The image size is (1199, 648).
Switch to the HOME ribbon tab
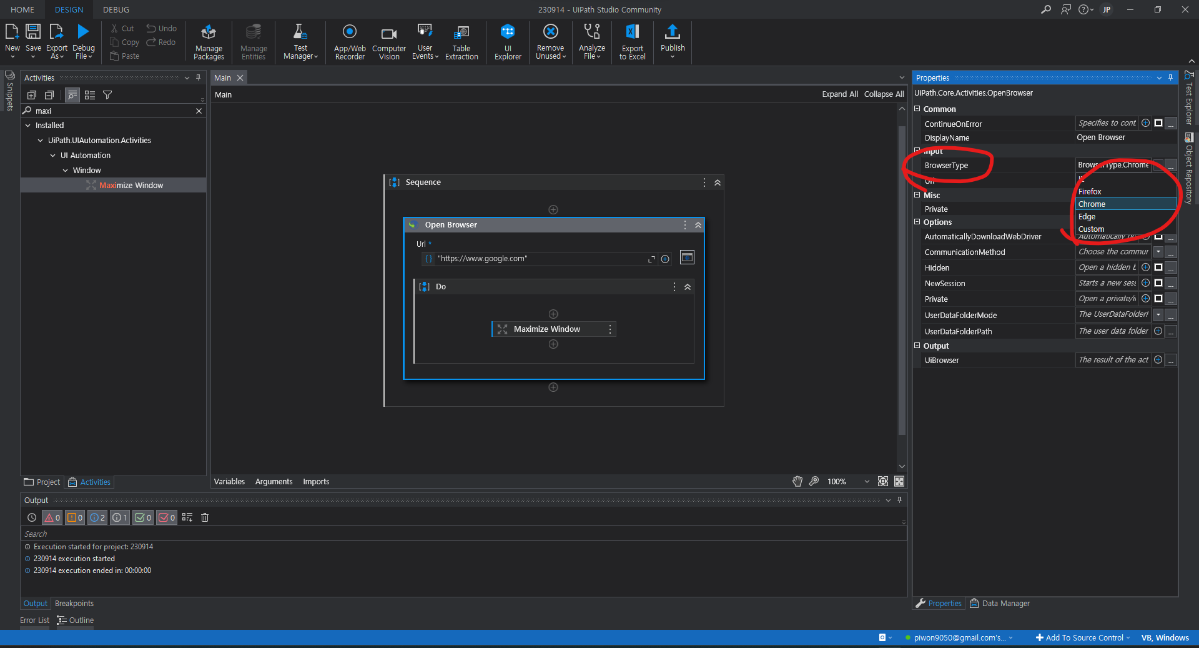coord(22,9)
